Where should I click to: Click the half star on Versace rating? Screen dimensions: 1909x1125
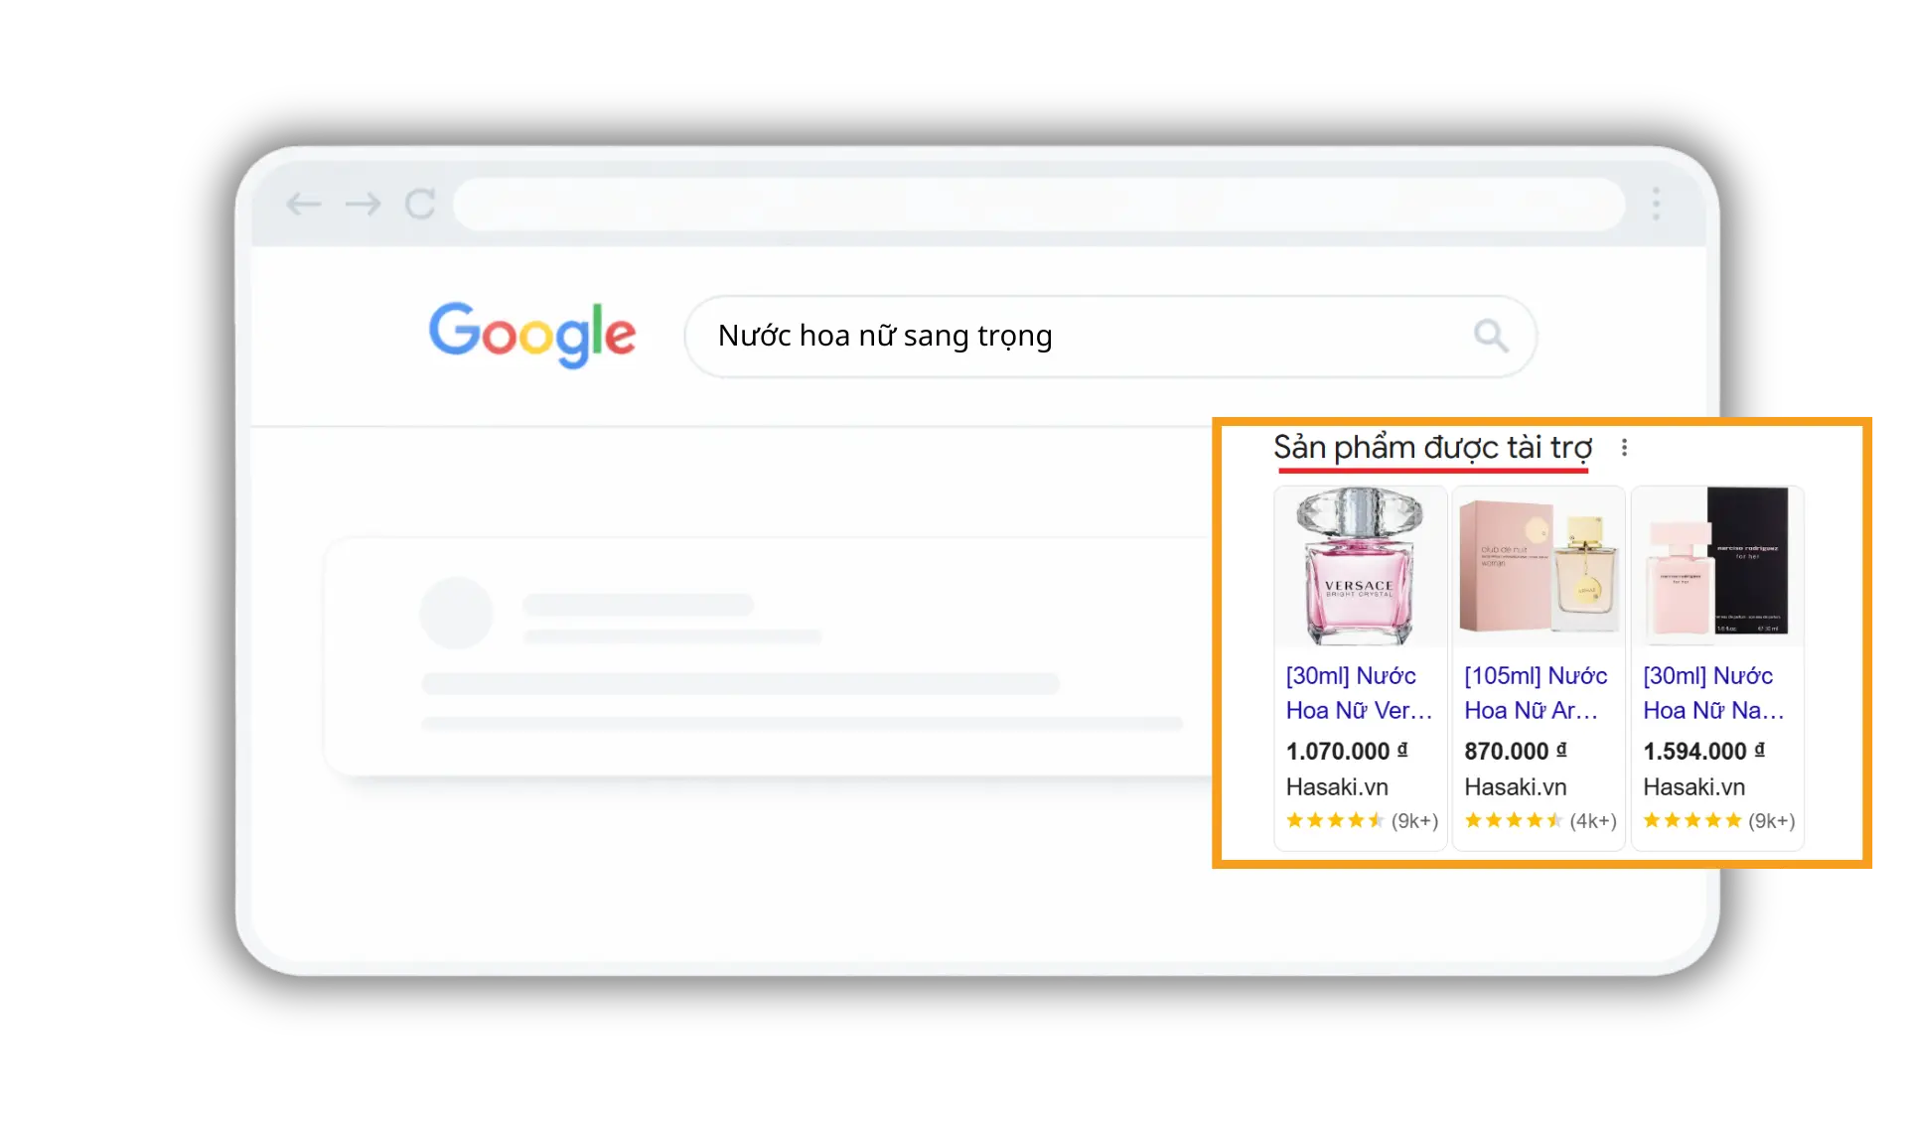(x=1375, y=820)
